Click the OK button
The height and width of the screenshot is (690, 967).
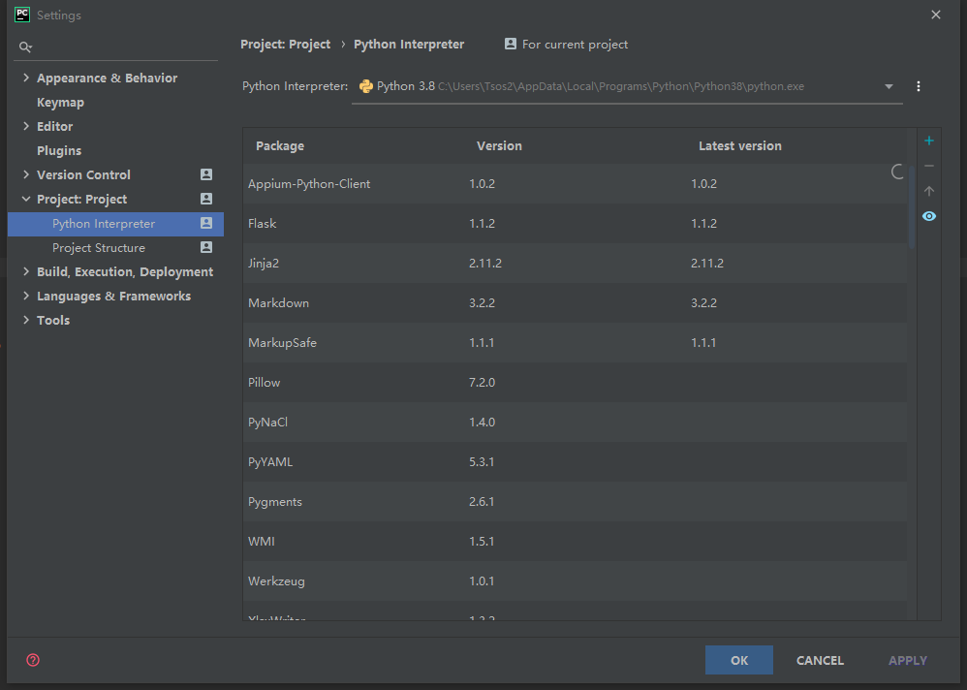[739, 660]
